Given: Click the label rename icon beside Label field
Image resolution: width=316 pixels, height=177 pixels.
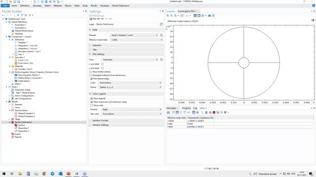Looking at the screenshot, I should (161, 24).
